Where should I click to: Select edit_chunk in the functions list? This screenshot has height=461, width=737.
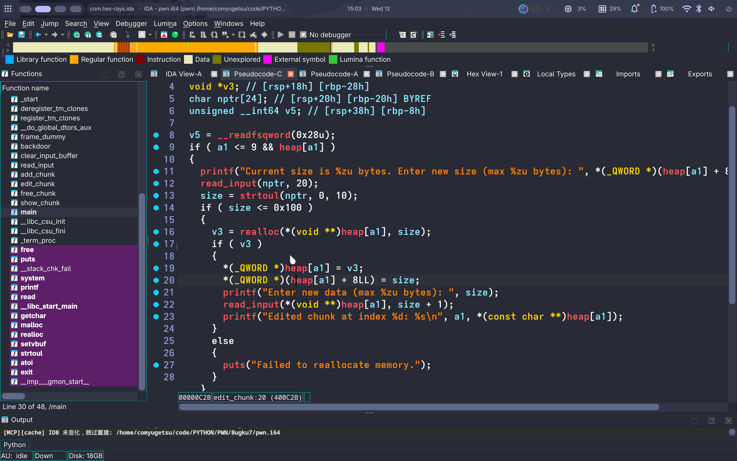(x=37, y=184)
